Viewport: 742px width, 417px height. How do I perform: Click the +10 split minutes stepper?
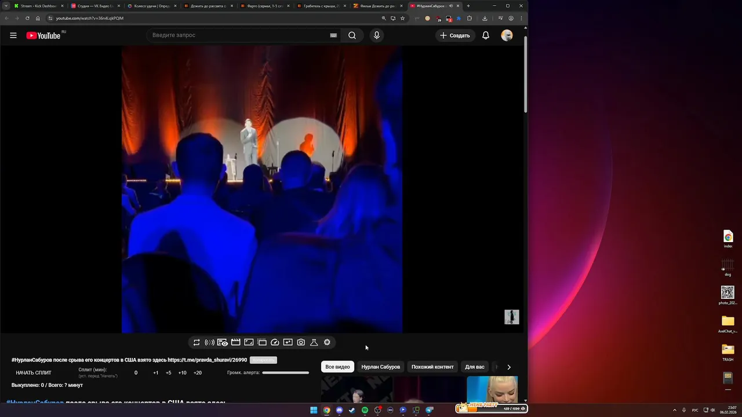tap(182, 373)
